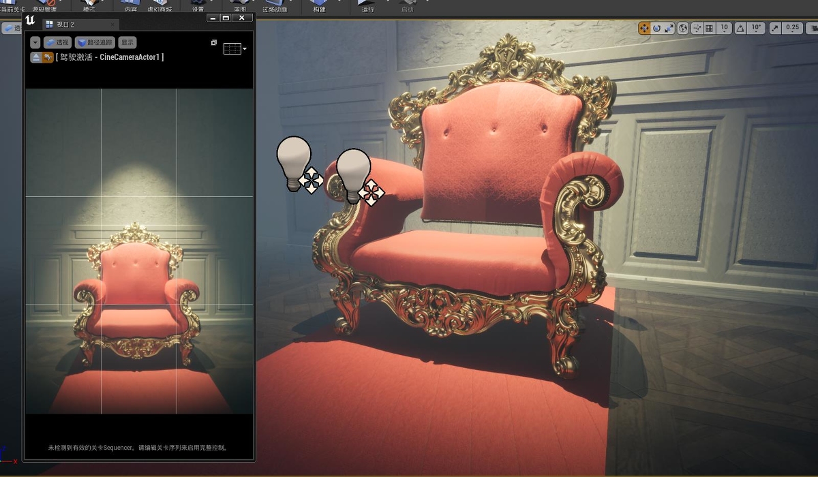818x477 pixels.
Task: Open main viewport 透视 menu behind window
Action: (11, 28)
